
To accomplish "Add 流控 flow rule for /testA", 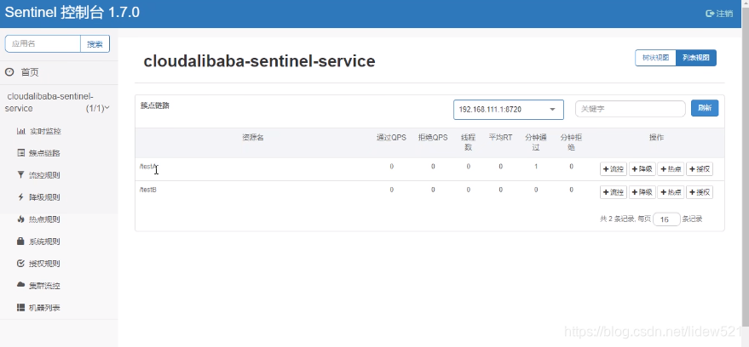I will (614, 168).
